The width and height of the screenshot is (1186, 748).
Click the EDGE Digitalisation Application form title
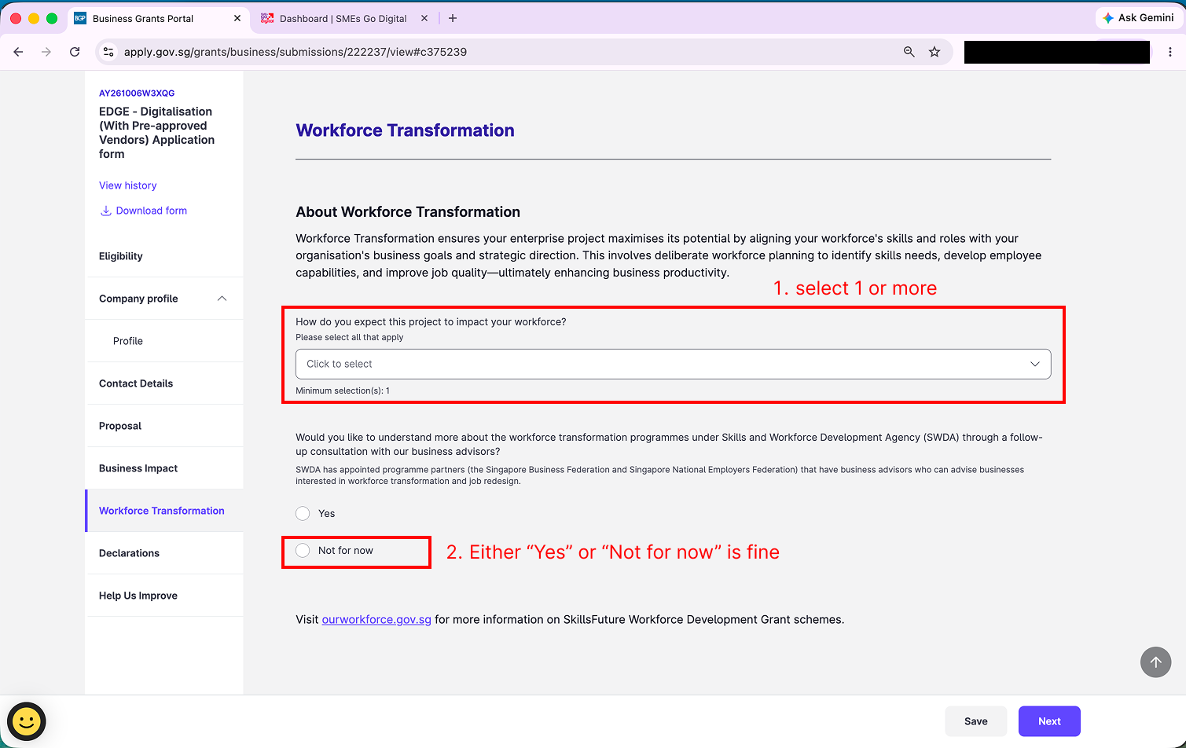point(157,133)
